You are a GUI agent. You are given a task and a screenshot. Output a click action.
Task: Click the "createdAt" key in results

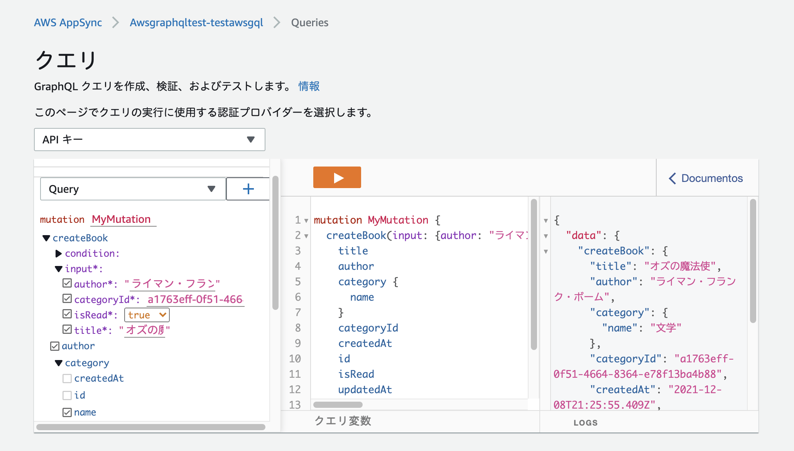pos(622,390)
